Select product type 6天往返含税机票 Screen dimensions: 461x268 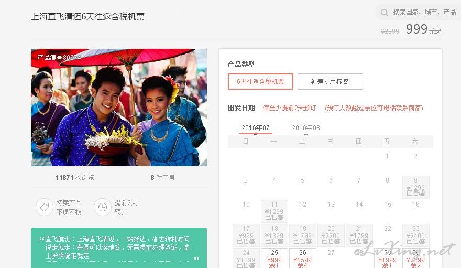pyautogui.click(x=260, y=81)
